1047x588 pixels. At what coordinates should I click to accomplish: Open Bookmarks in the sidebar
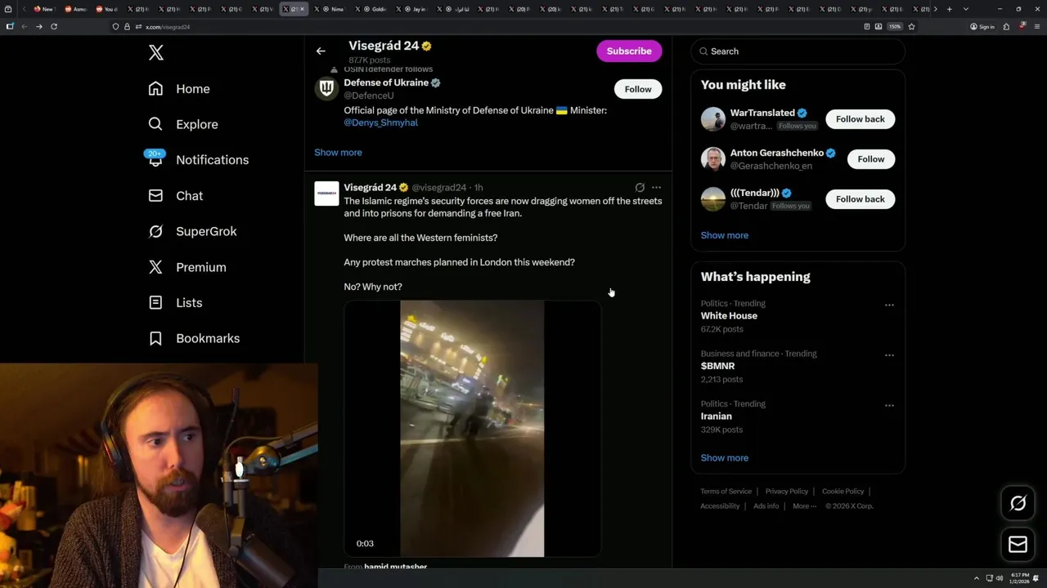coord(194,338)
